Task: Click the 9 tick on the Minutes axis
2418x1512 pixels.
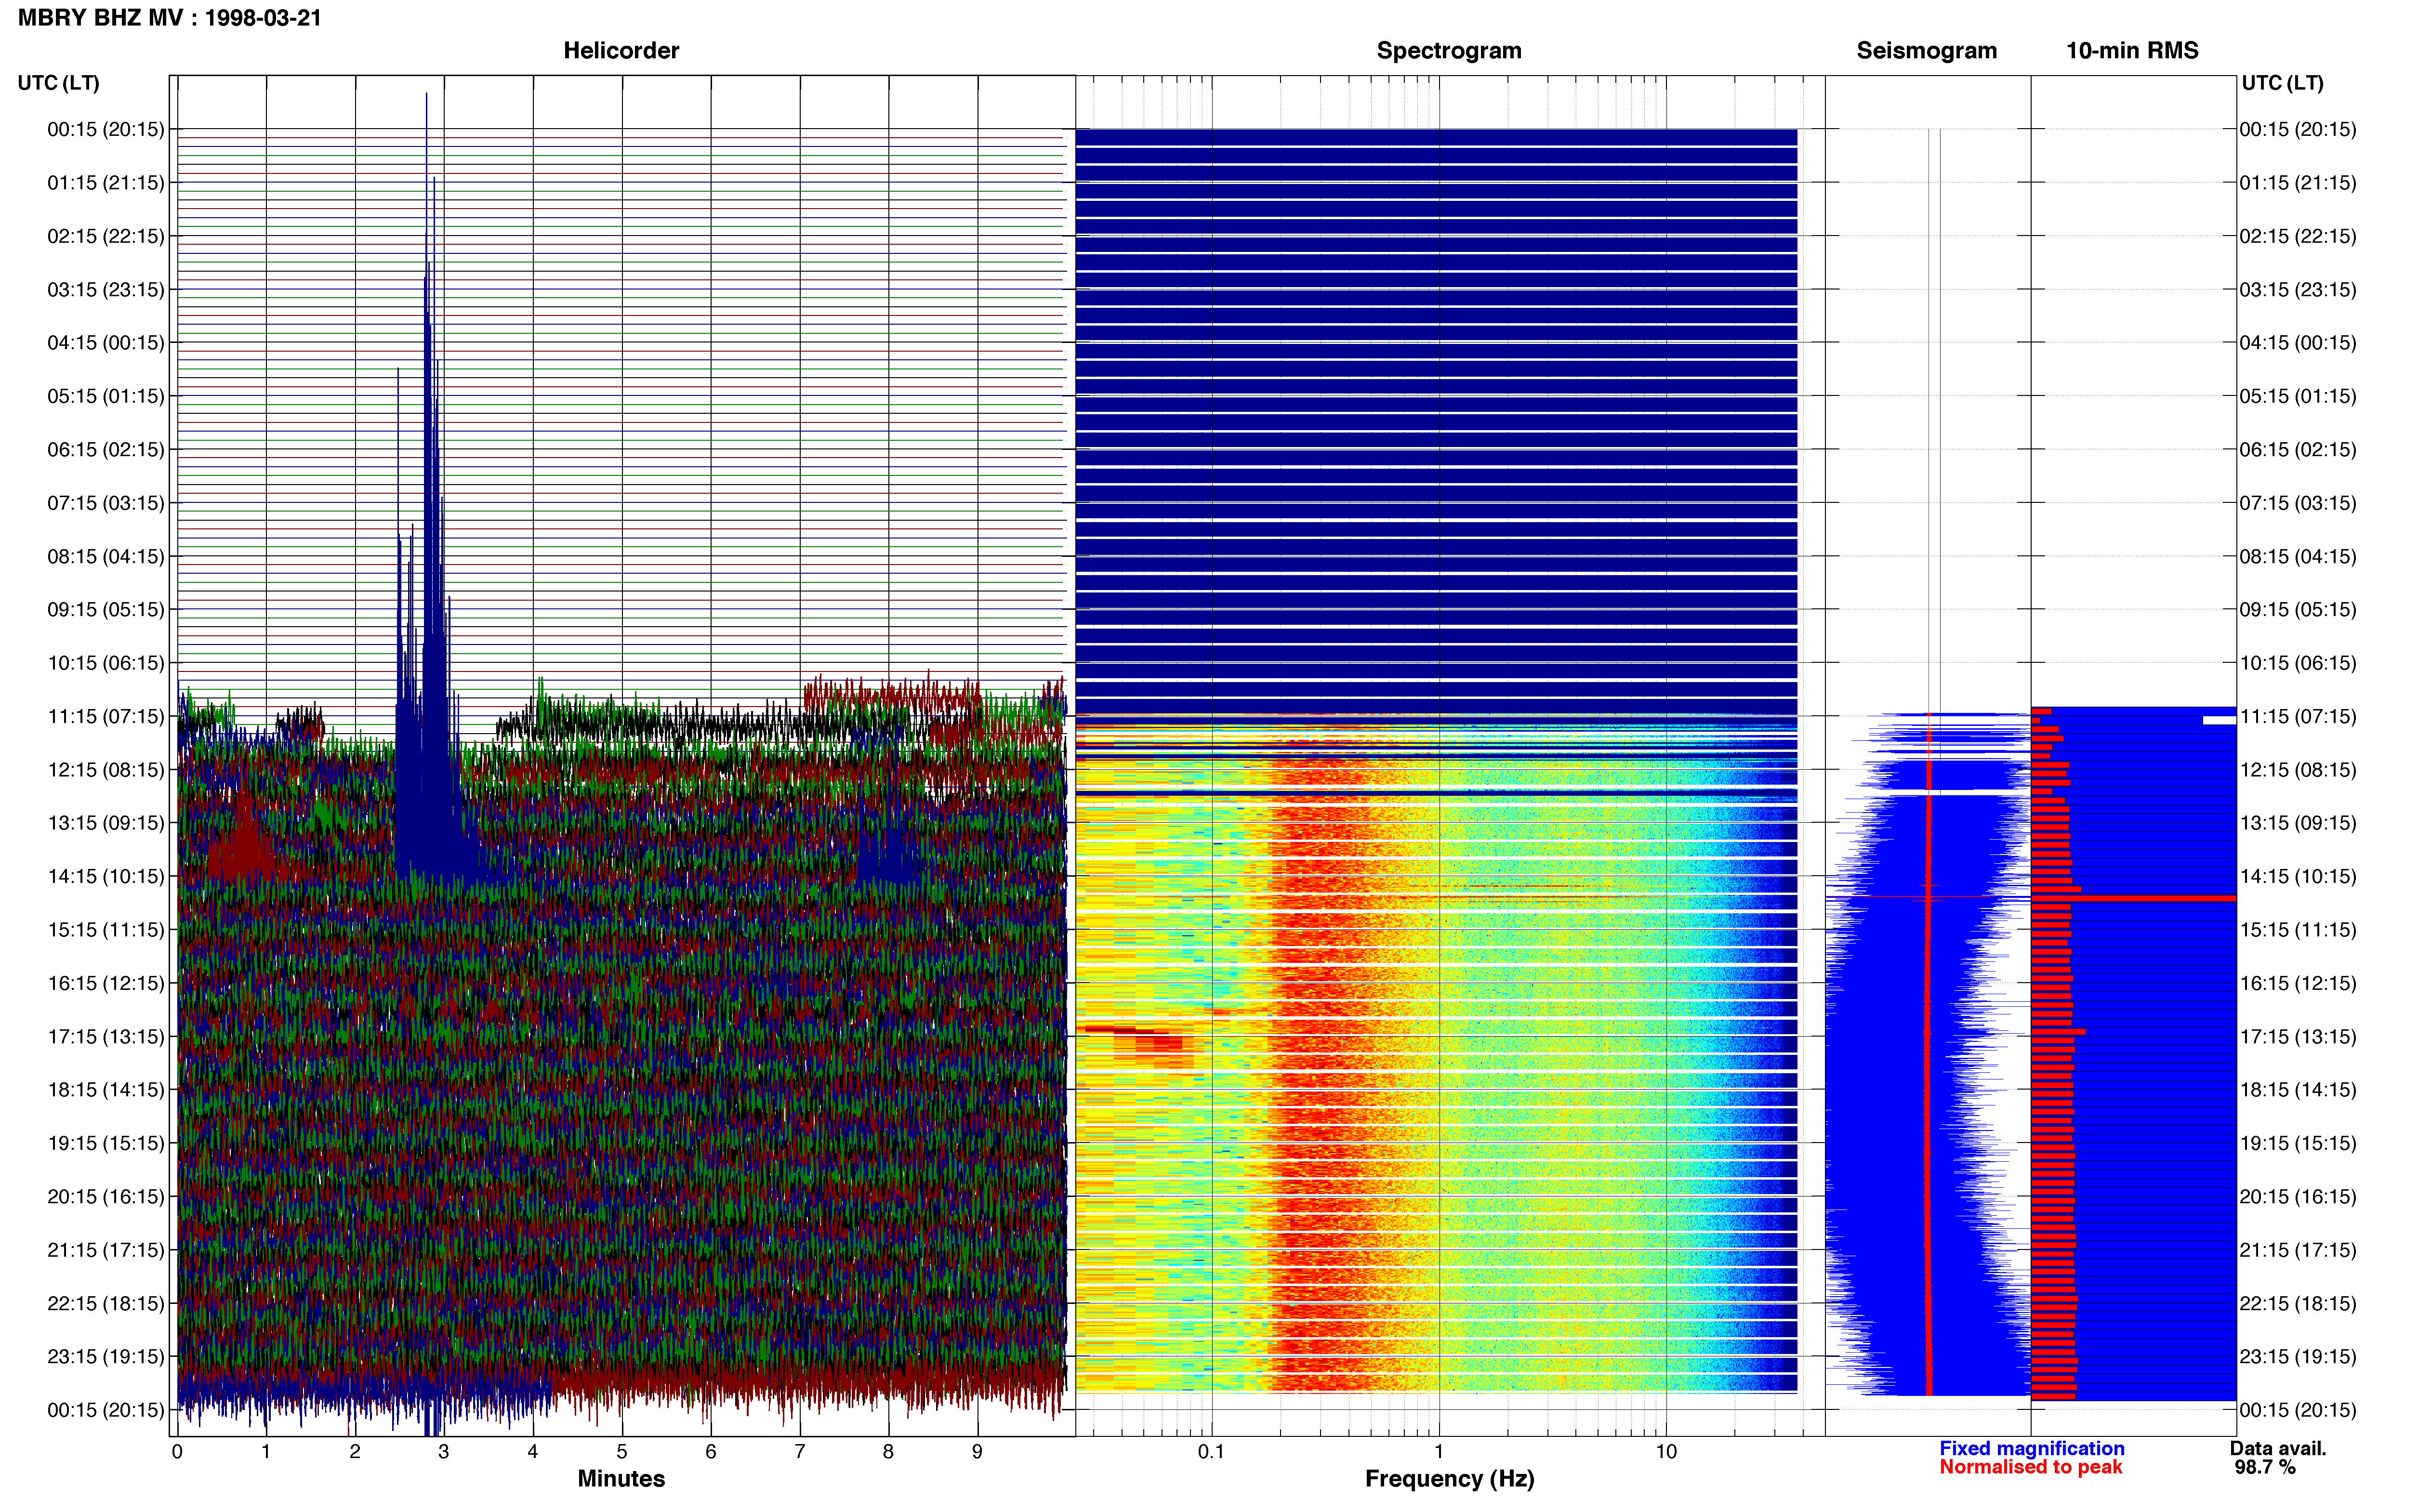Action: 977,1452
